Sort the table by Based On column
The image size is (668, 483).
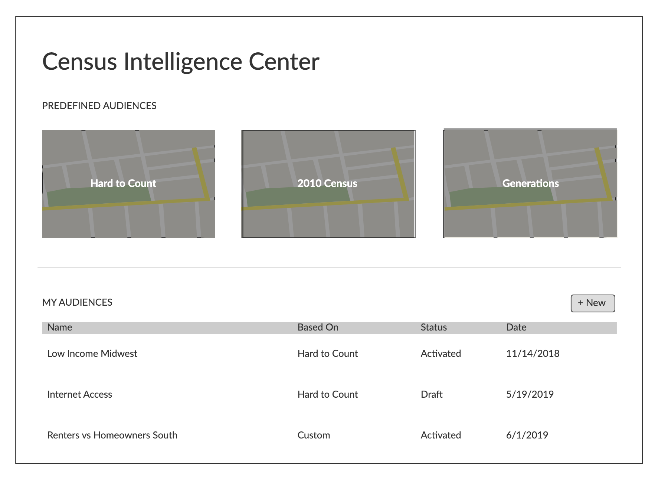(x=318, y=327)
